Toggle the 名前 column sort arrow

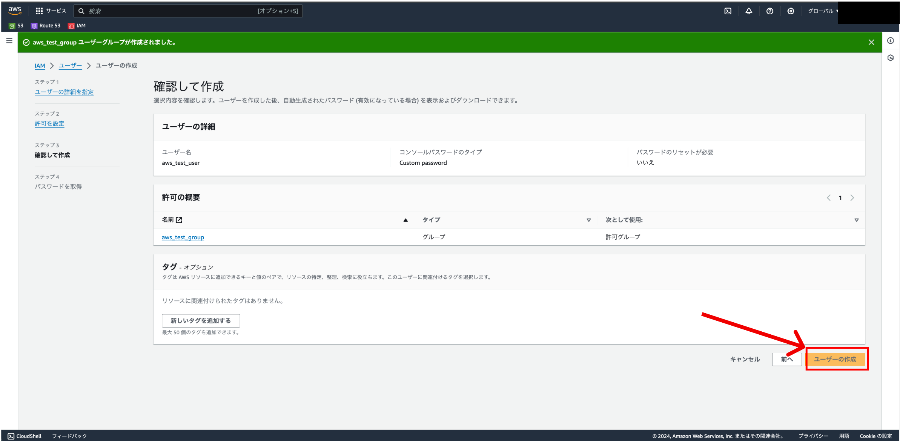pos(405,220)
